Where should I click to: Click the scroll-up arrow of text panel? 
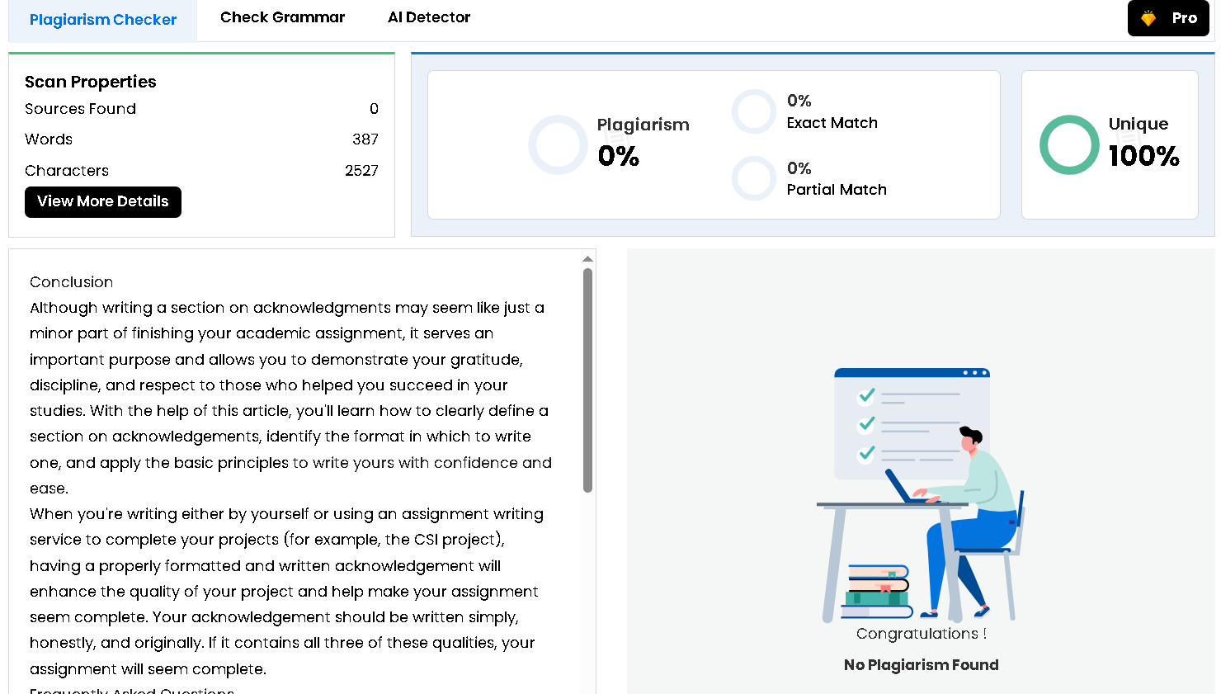(x=587, y=259)
